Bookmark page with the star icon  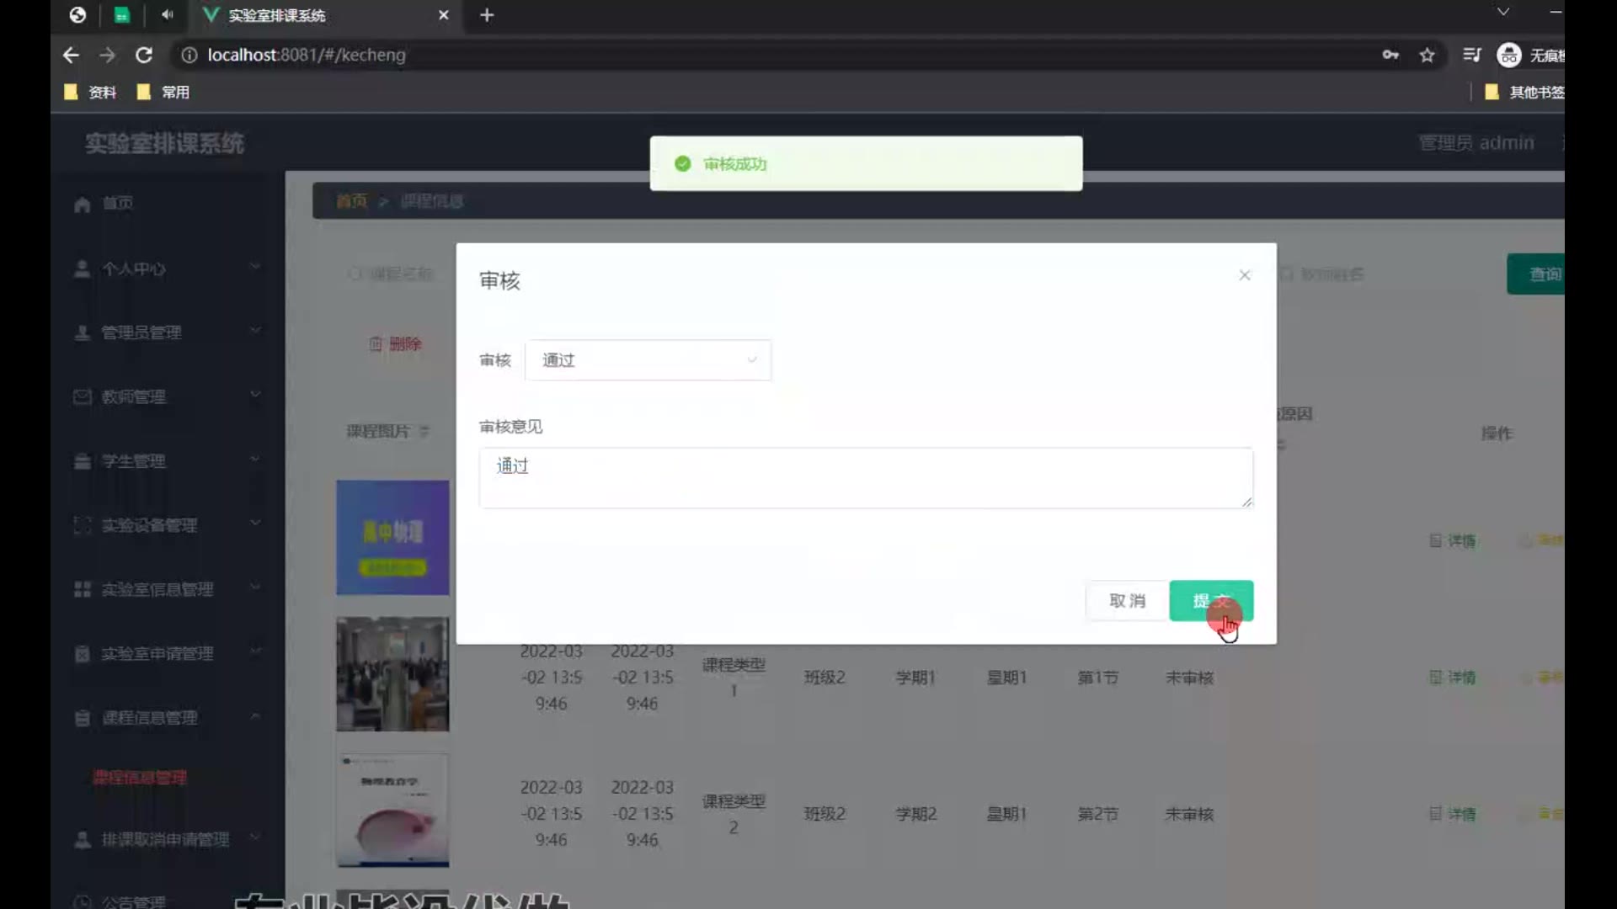point(1427,55)
